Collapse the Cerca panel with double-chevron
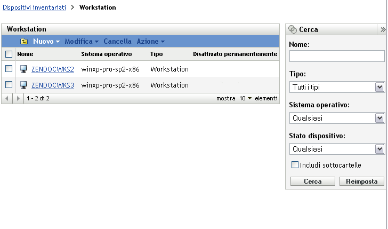 (382, 30)
